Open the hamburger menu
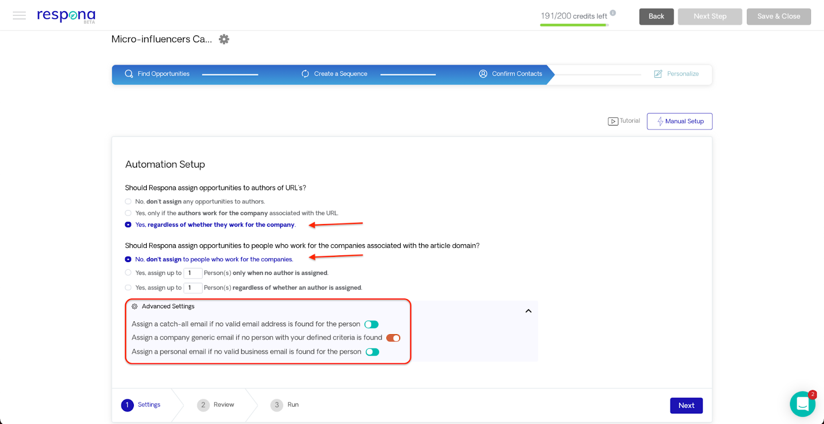This screenshot has height=424, width=824. (19, 15)
